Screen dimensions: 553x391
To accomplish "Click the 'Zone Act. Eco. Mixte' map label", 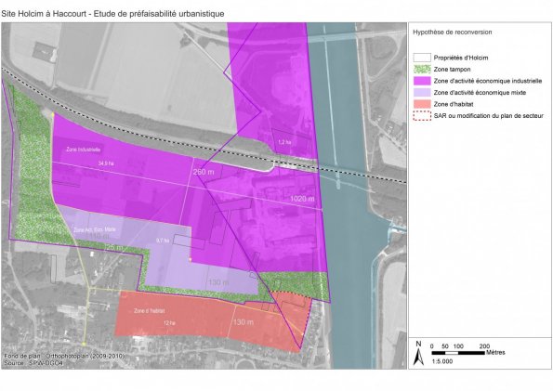I will [x=95, y=230].
